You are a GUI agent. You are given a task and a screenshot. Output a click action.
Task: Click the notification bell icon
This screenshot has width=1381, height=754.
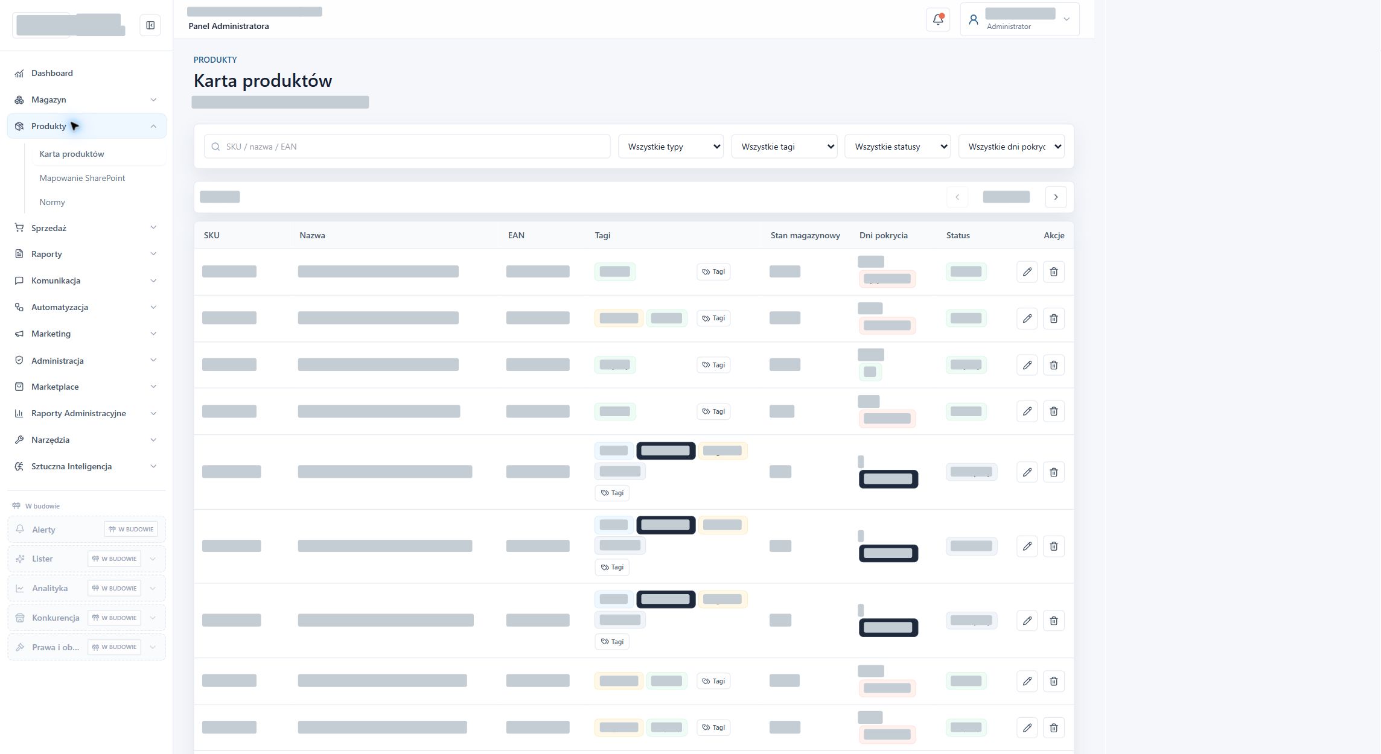pyautogui.click(x=938, y=19)
